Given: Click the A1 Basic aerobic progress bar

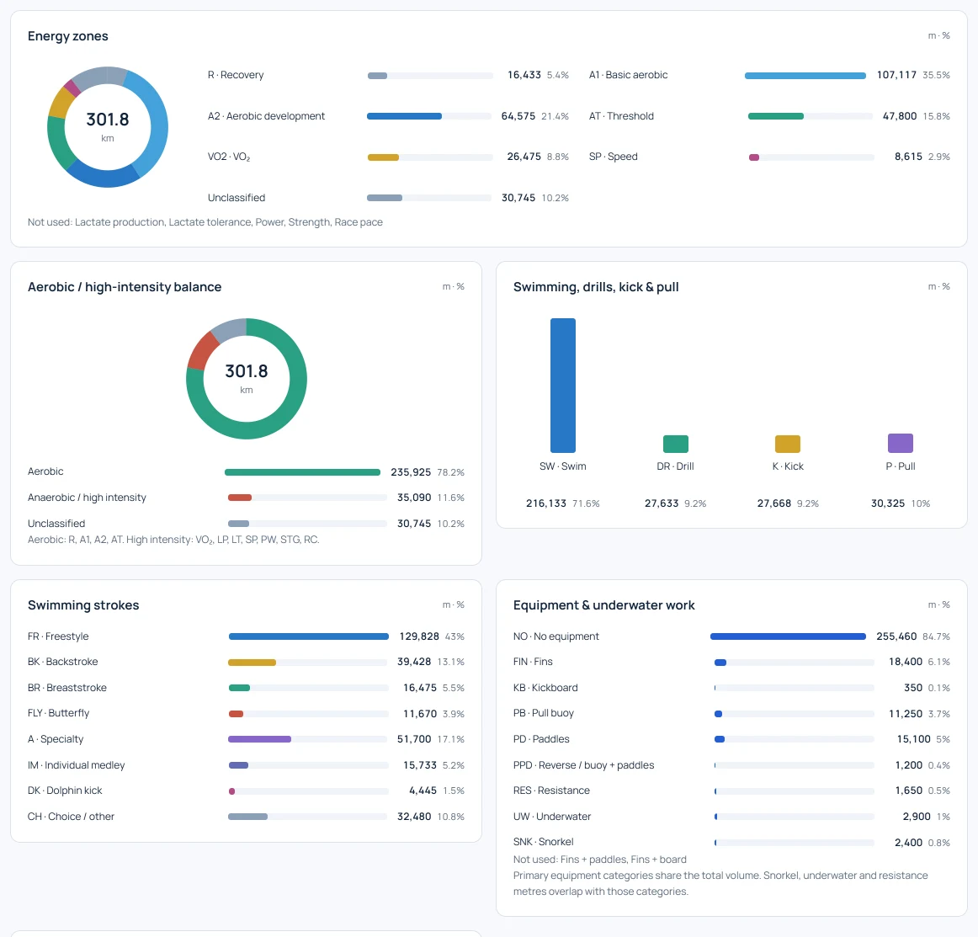Looking at the screenshot, I should click(805, 76).
